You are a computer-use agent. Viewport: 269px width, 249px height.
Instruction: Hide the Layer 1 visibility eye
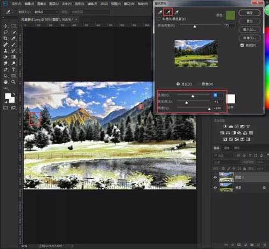click(x=215, y=177)
